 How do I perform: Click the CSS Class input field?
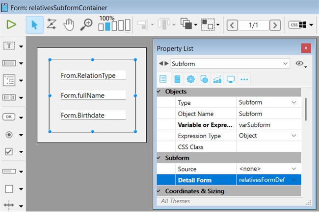tap(267, 147)
